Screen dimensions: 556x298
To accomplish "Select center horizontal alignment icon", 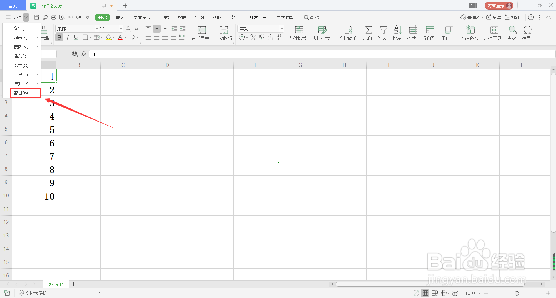I will [x=157, y=37].
